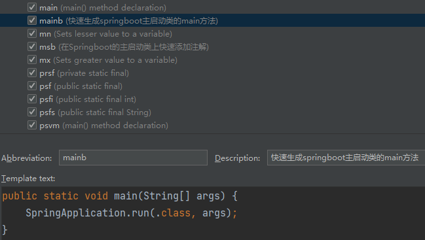425x240 pixels.
Task: Select the psfi (public static final int) row
Action: pyautogui.click(x=212, y=99)
